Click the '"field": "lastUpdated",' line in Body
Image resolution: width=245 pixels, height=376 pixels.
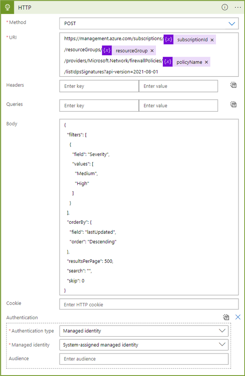point(93,232)
